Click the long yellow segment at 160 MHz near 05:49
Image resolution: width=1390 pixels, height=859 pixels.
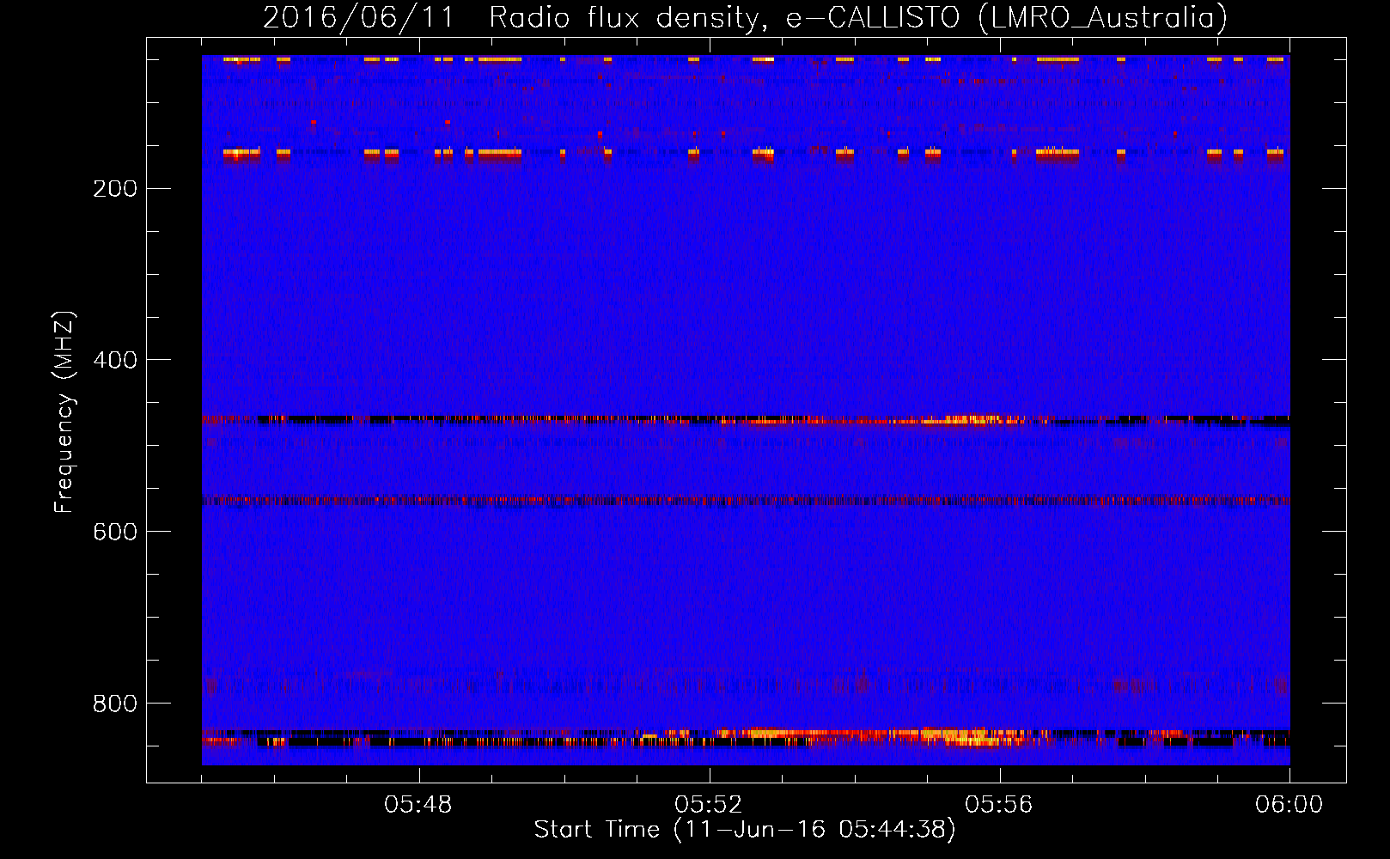pyautogui.click(x=500, y=153)
